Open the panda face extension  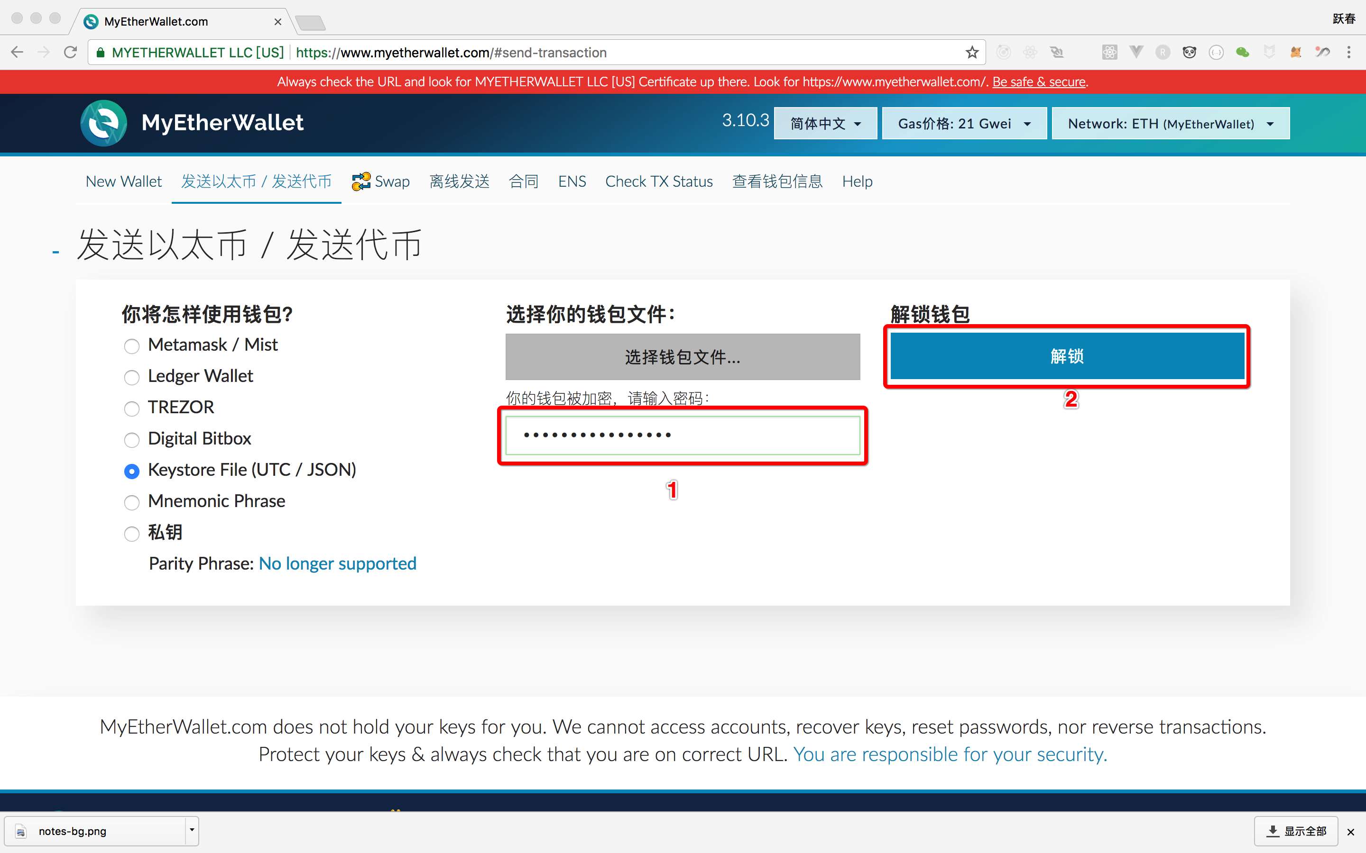click(1190, 53)
